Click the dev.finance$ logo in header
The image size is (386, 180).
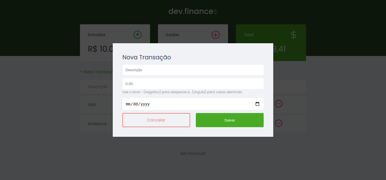click(x=193, y=11)
